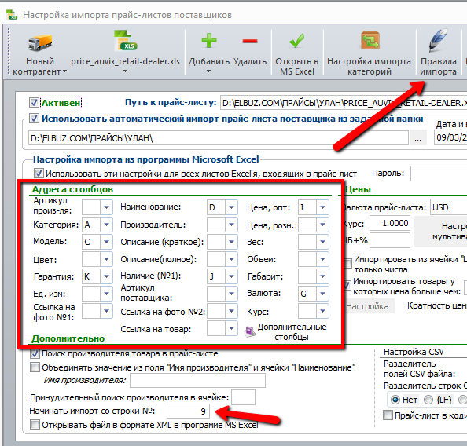Expand the Категория column dropdown
The image size is (467, 446).
106,225
